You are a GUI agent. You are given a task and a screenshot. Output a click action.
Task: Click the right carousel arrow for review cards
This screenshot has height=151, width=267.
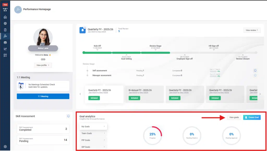coord(260,94)
